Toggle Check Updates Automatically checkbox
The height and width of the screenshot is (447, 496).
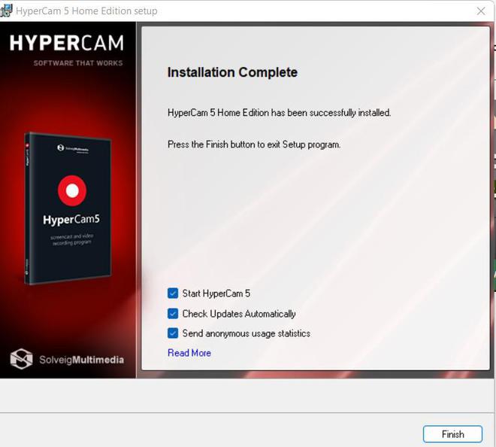coord(173,313)
